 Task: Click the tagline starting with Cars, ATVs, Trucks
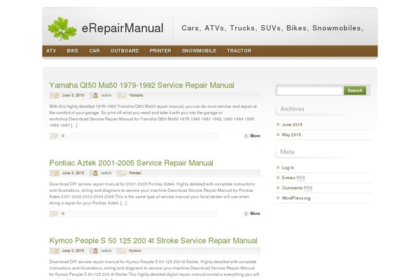pos(272,28)
